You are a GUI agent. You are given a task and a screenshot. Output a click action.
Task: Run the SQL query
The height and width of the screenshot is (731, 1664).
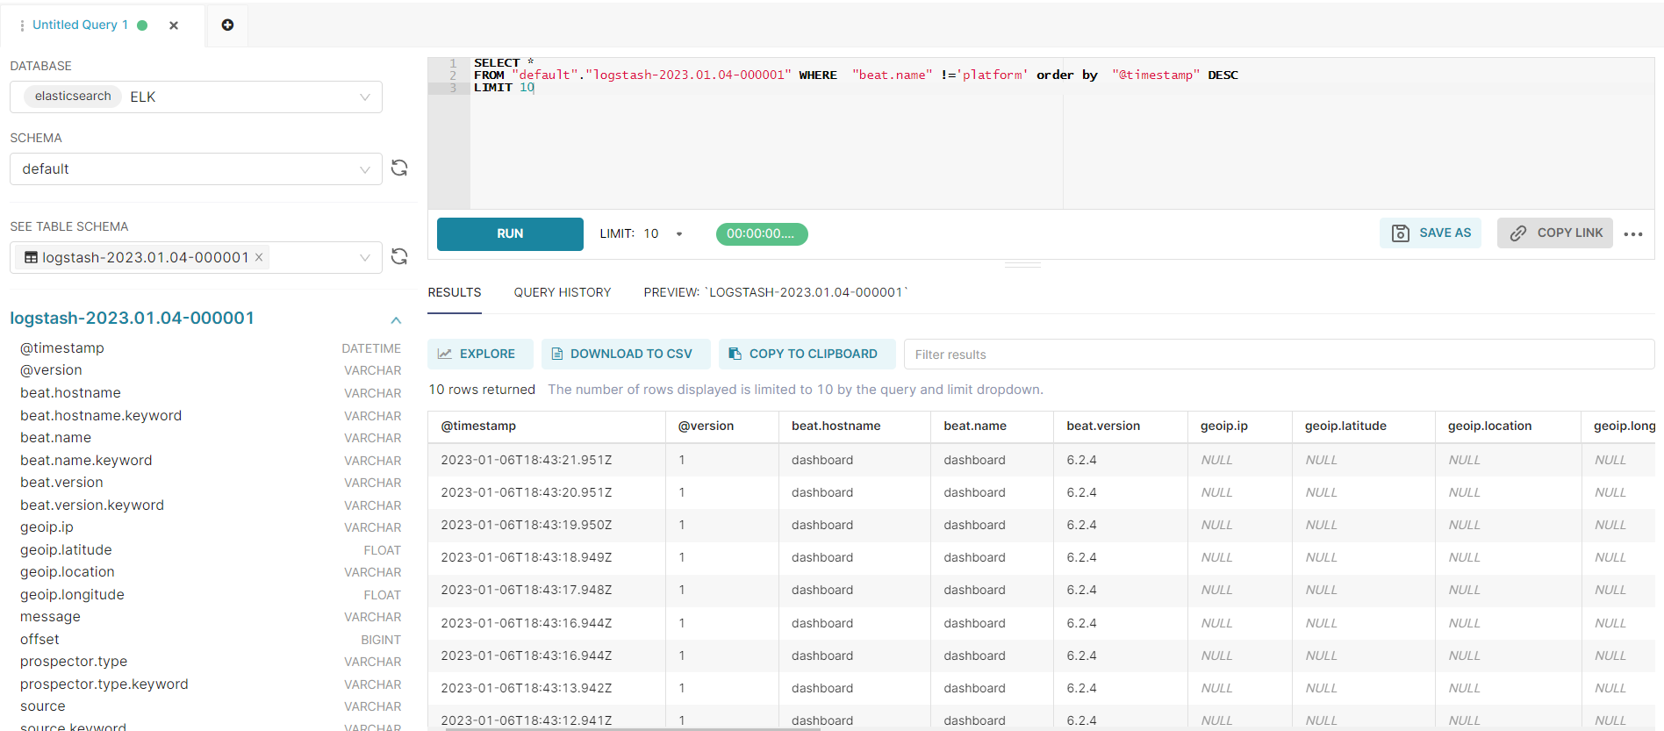(510, 233)
